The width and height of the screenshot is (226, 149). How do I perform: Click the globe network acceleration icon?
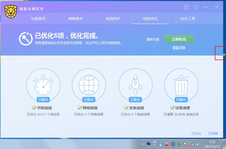click(89, 85)
